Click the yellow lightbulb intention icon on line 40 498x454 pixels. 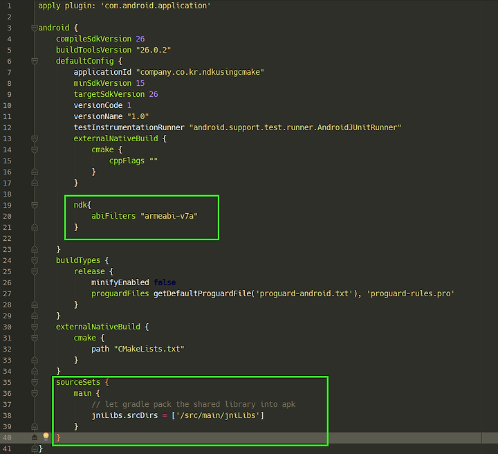46,437
